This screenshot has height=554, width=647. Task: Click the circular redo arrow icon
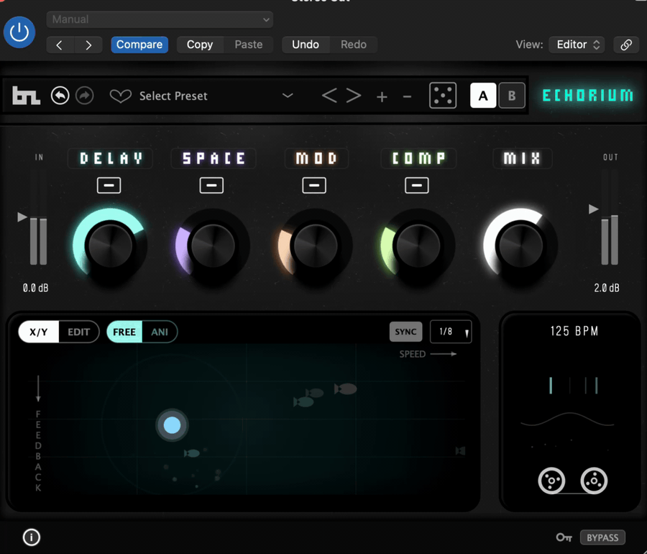tap(85, 96)
